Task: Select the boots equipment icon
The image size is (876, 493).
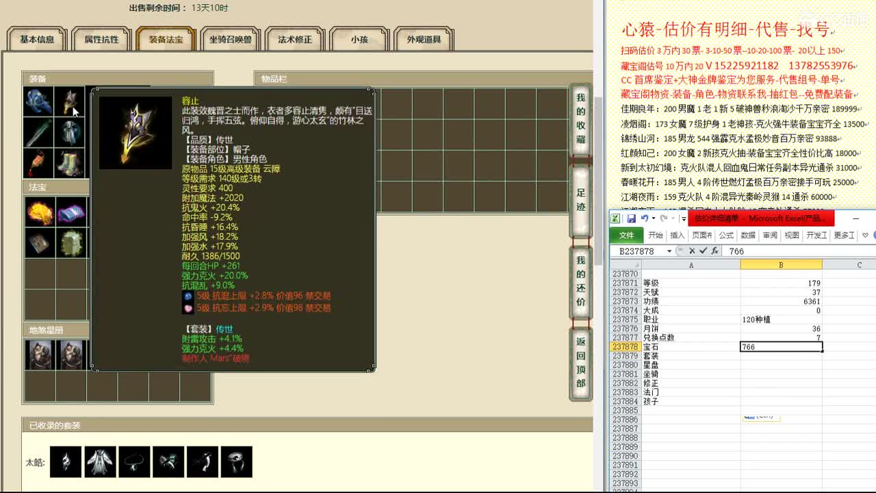Action: point(70,163)
